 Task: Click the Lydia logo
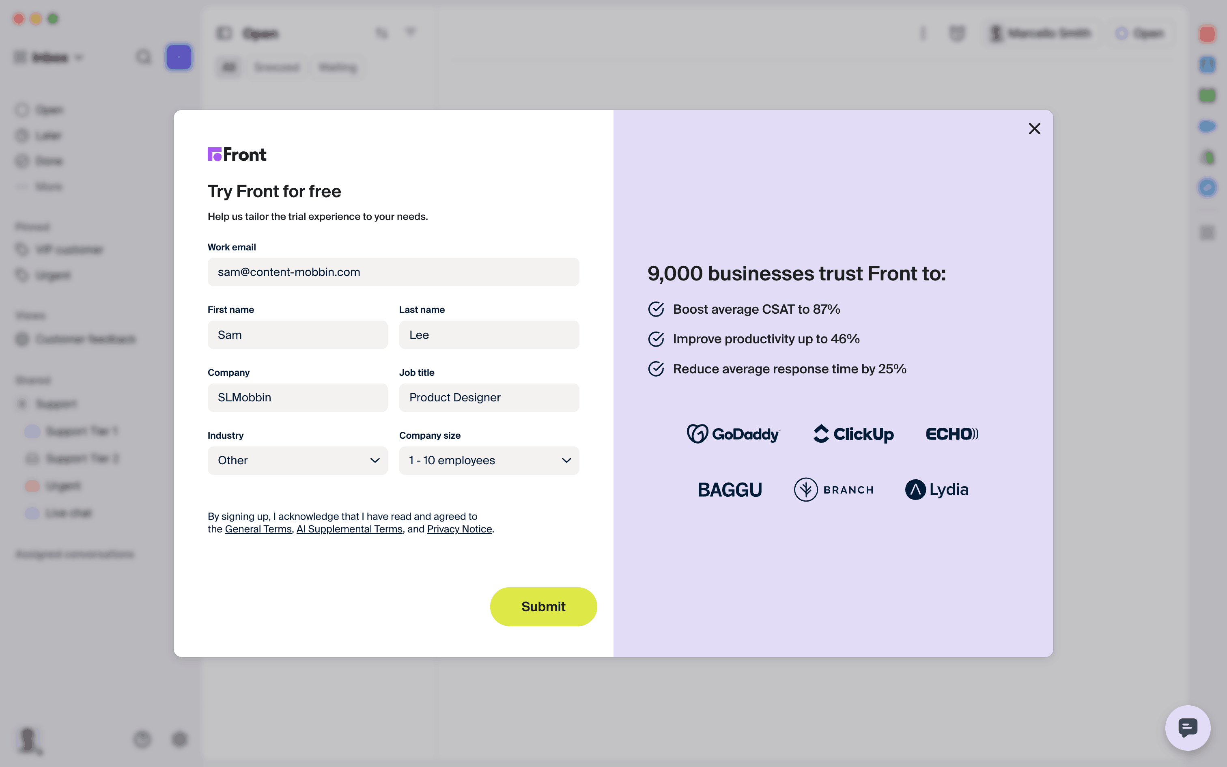[936, 489]
